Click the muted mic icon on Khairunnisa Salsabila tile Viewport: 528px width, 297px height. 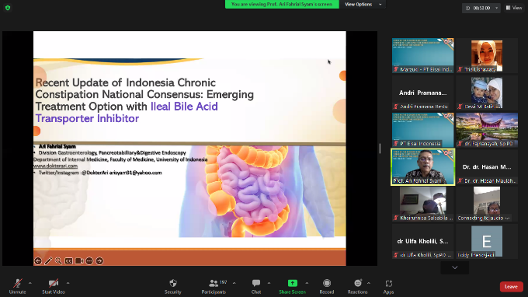coord(396,218)
